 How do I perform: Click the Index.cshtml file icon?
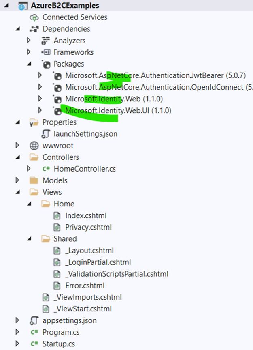pyautogui.click(x=57, y=216)
